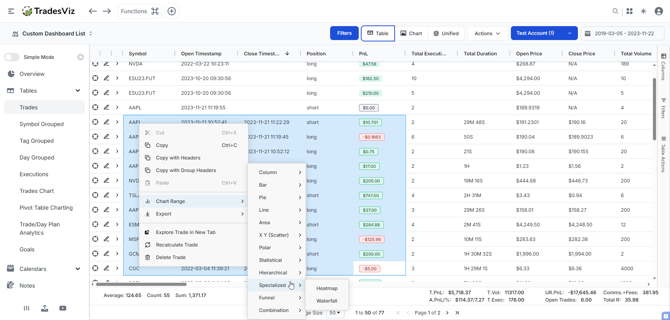Expand the Export submenu
Viewport: 670px width, 320px height.
(194, 214)
